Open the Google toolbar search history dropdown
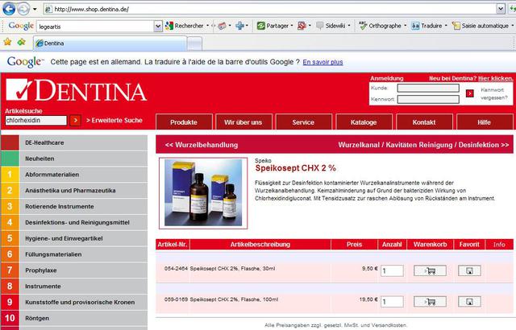 (157, 26)
